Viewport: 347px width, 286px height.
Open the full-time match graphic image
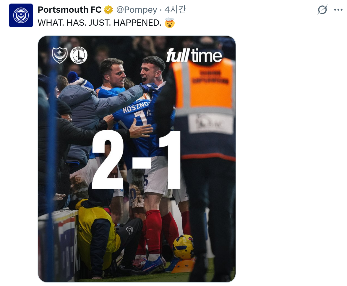pos(137,159)
